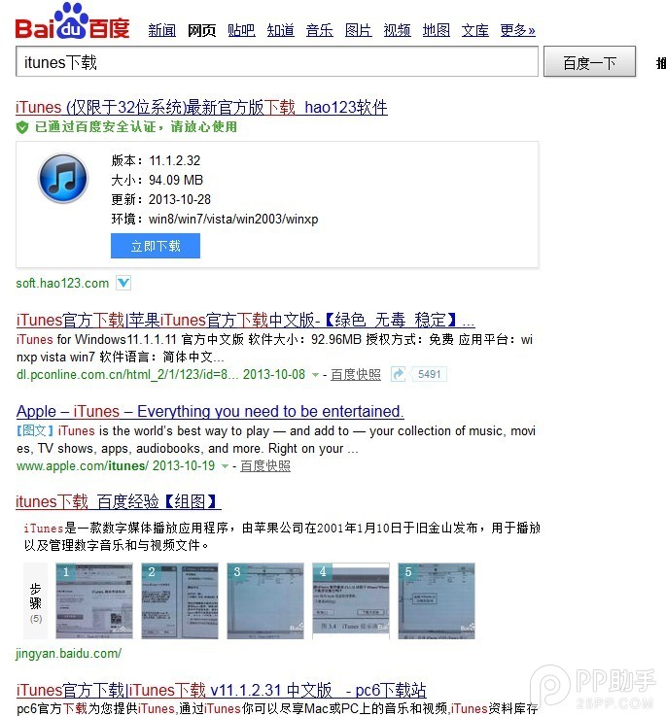Click the 步骤 (5) steps label
Image resolution: width=666 pixels, height=717 pixels.
pyautogui.click(x=36, y=602)
